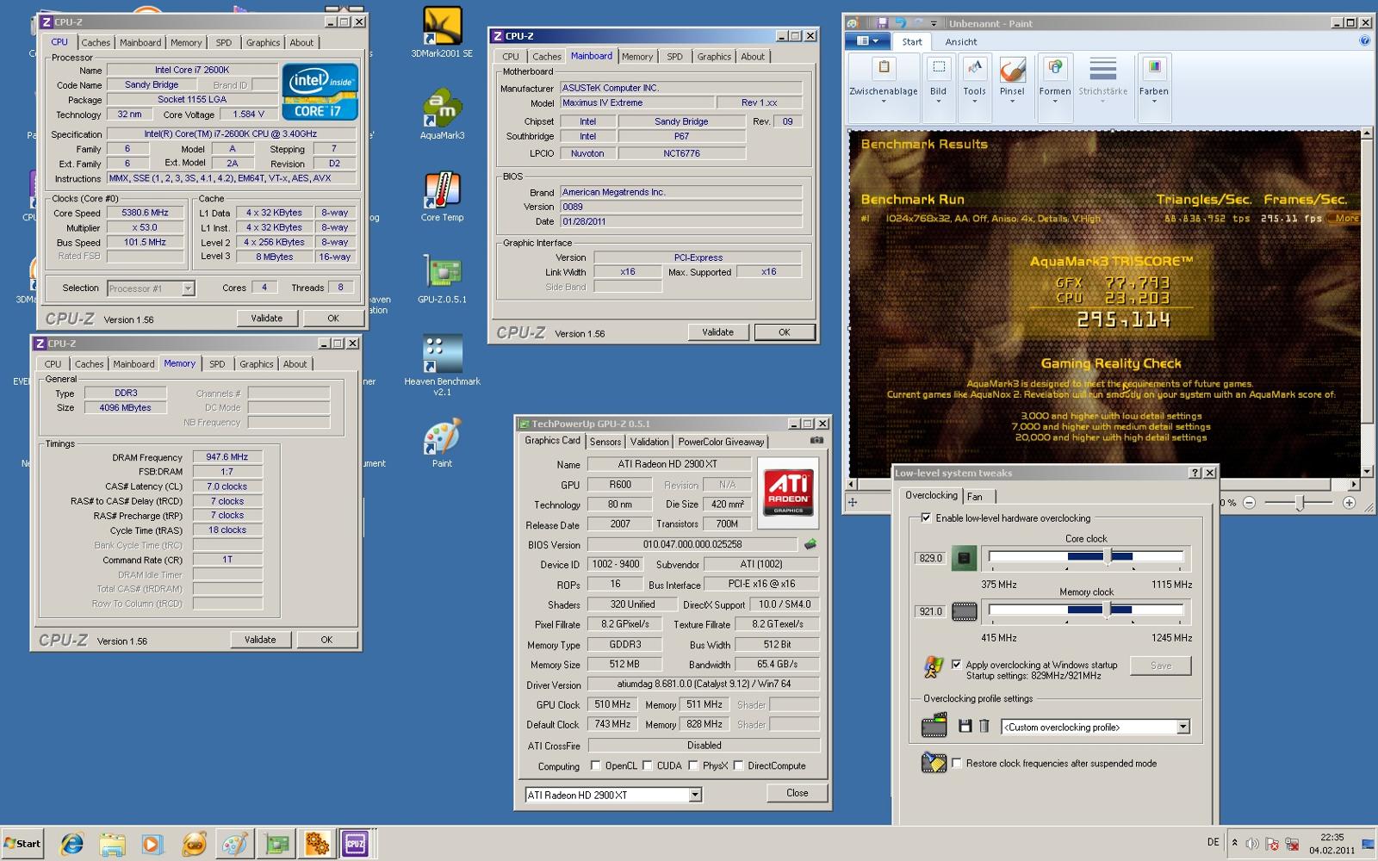Click OK in the Mainboard CPU-Z window
Screen dimensions: 1378x861
tap(785, 332)
